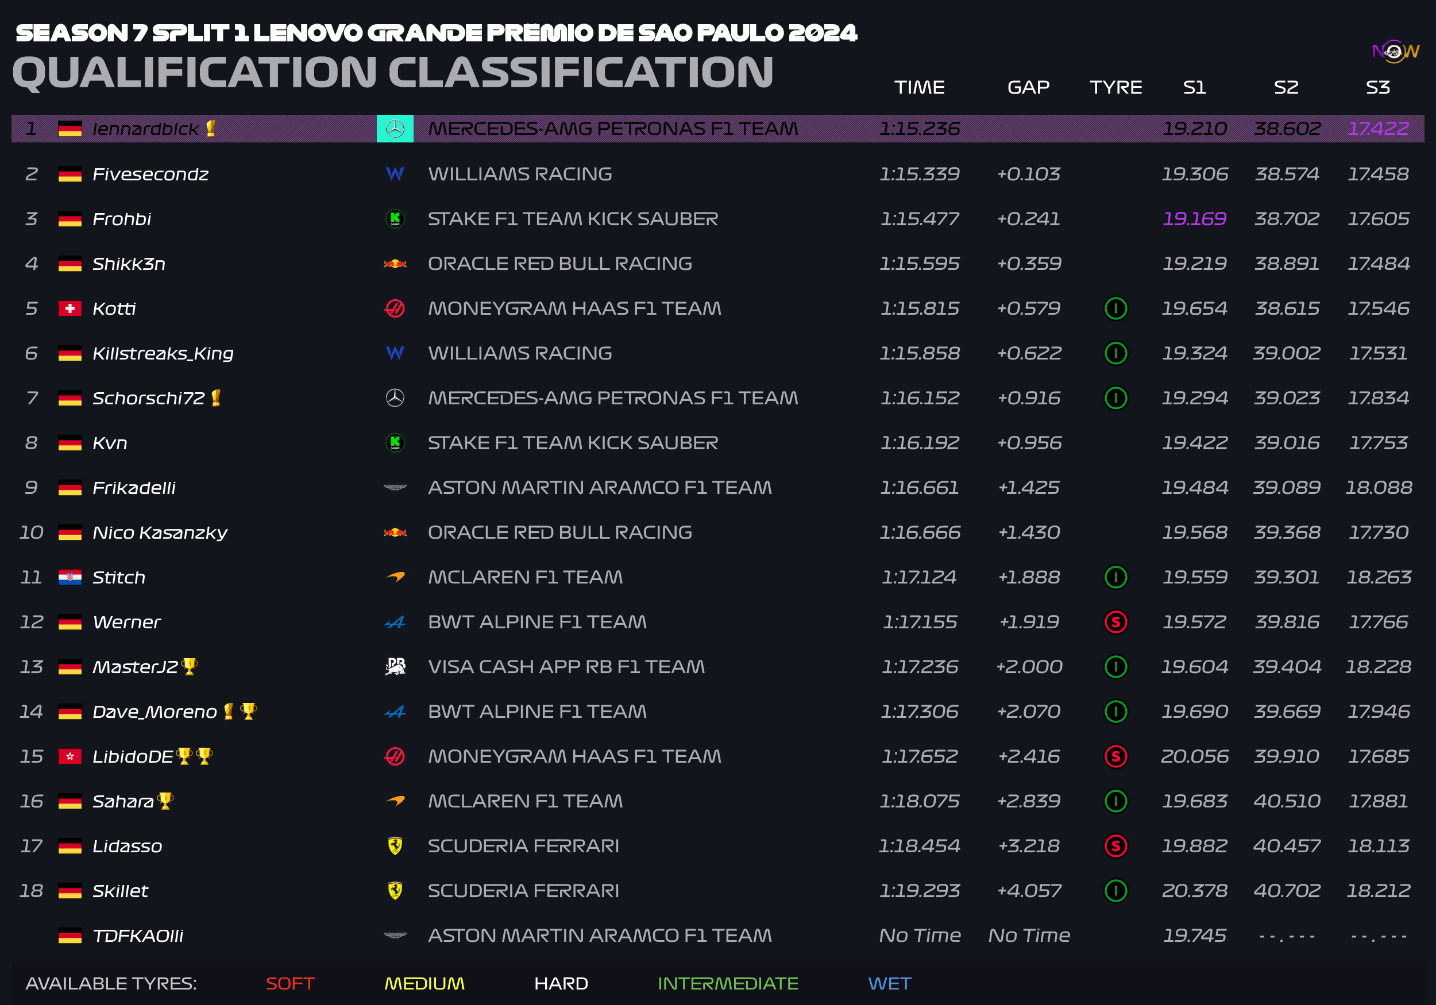The height and width of the screenshot is (1005, 1436).
Task: Click the Croatian flag next to Stitch
Action: [x=70, y=577]
